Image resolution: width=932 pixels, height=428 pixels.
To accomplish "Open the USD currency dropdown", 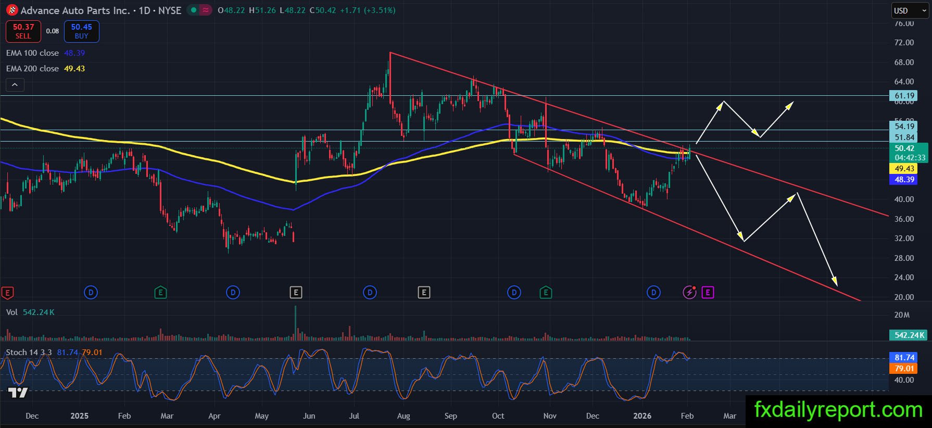I will (910, 10).
